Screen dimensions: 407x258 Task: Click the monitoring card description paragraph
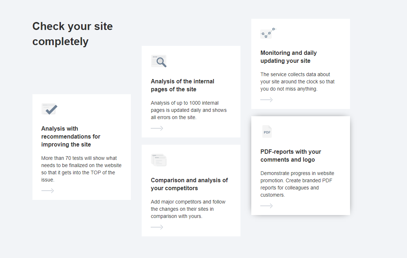click(297, 82)
